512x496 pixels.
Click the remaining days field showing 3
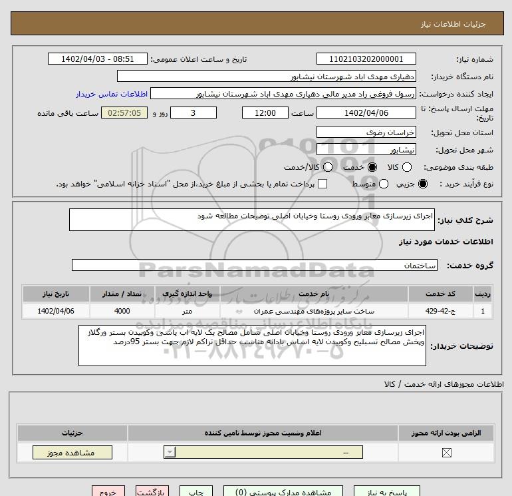[x=193, y=113]
